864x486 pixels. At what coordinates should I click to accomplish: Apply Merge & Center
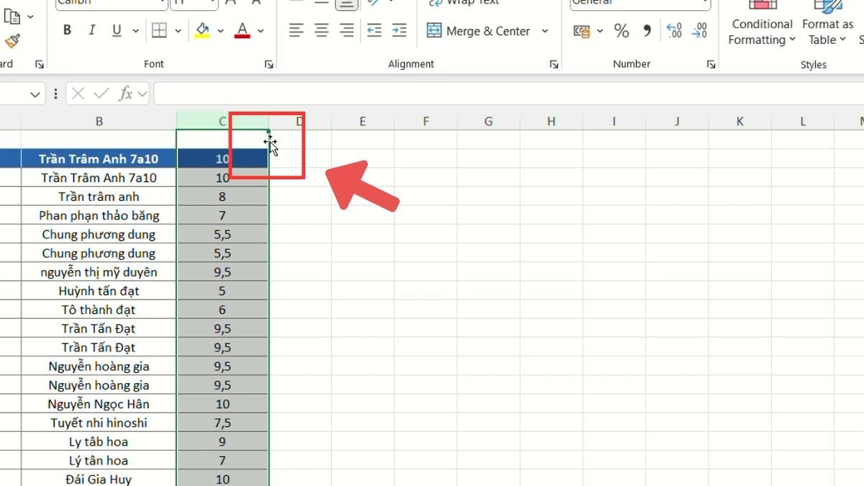479,30
